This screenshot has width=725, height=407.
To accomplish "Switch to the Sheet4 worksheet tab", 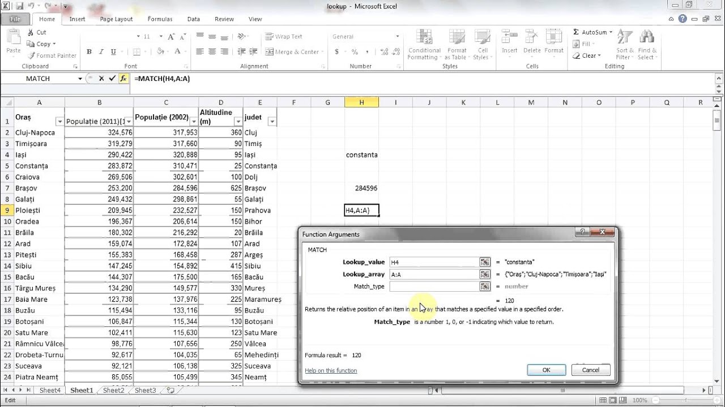I will coord(50,390).
